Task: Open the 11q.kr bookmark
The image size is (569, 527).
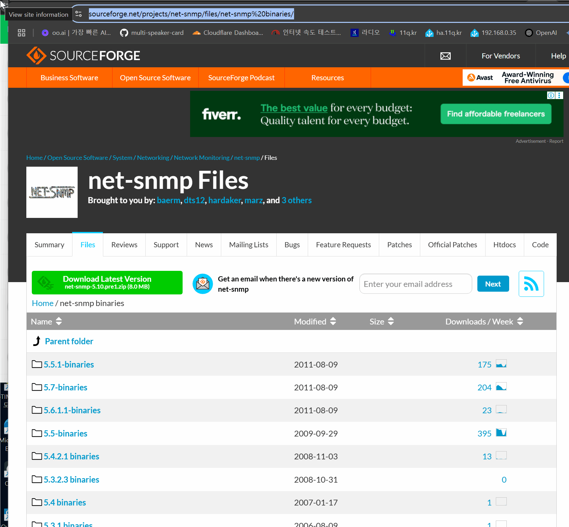Action: [x=403, y=33]
